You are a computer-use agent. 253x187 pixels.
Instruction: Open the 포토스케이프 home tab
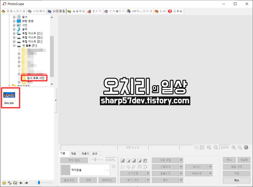point(14,11)
